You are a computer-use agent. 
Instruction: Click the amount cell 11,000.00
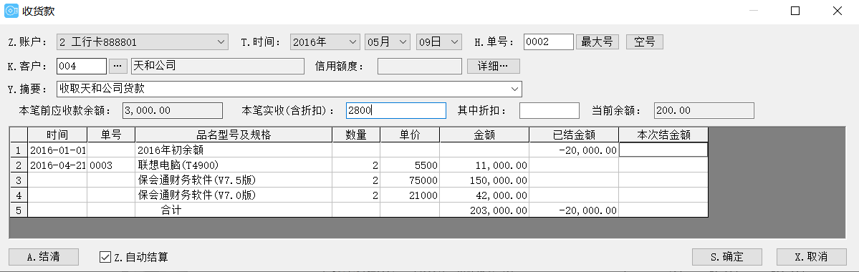click(x=484, y=165)
